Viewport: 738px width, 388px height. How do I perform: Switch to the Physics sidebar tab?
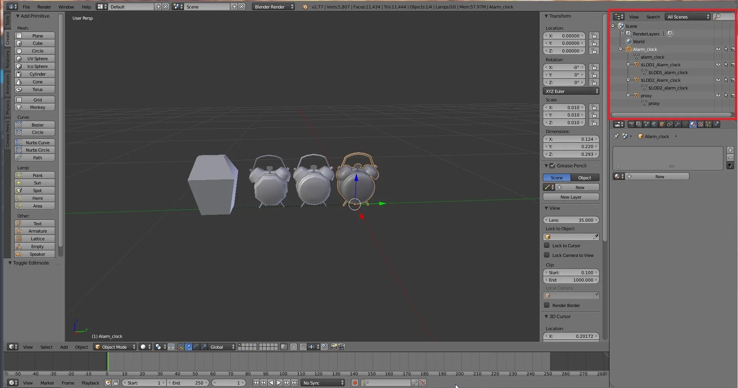click(x=7, y=107)
